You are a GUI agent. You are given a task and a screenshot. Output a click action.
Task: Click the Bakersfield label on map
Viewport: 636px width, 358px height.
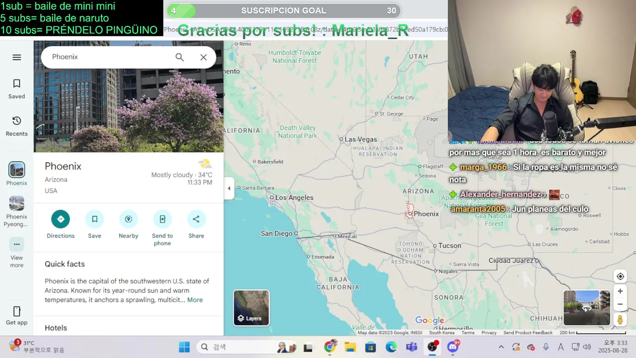point(270,162)
